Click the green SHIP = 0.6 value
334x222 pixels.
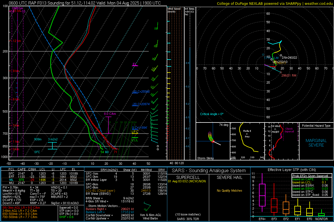tap(66, 217)
